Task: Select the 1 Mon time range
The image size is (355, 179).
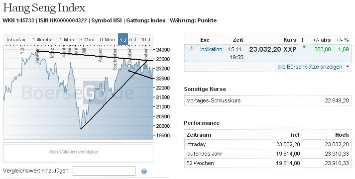Action: (67, 40)
